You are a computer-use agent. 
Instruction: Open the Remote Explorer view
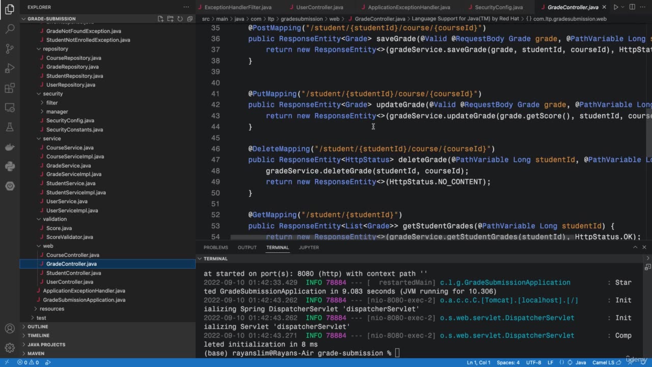[10, 108]
